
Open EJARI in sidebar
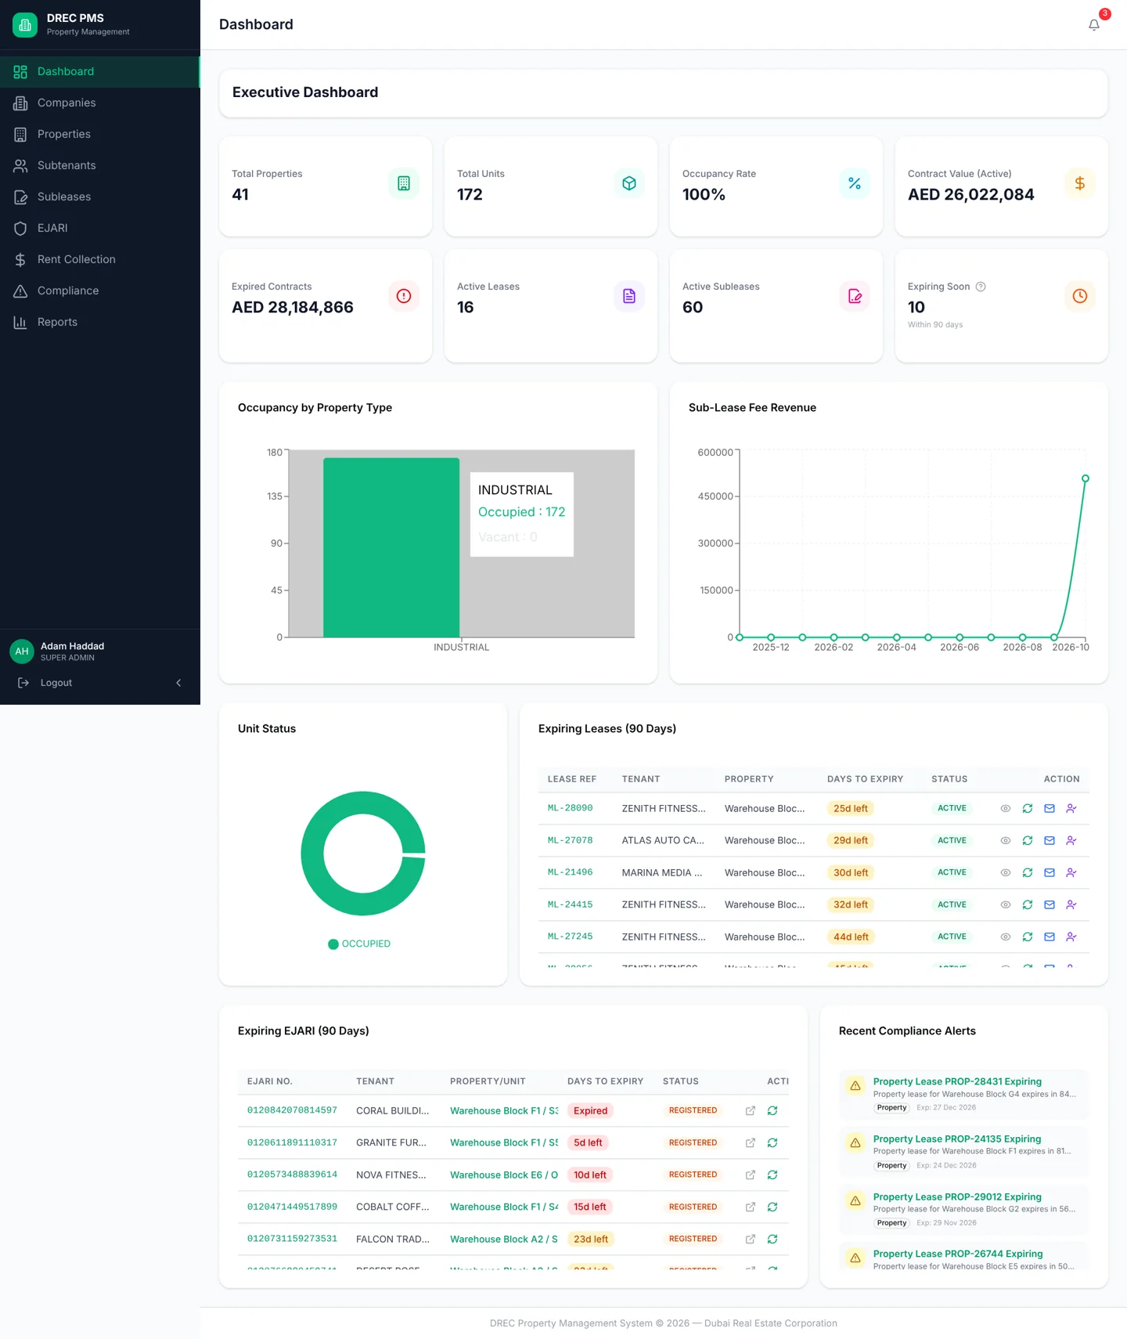pos(100,229)
